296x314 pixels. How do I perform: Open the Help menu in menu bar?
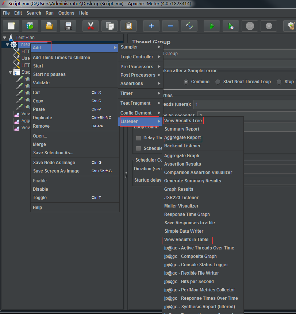coord(84,13)
